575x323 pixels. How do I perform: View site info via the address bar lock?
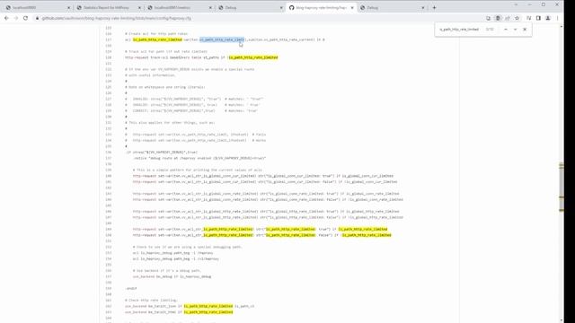click(38, 18)
